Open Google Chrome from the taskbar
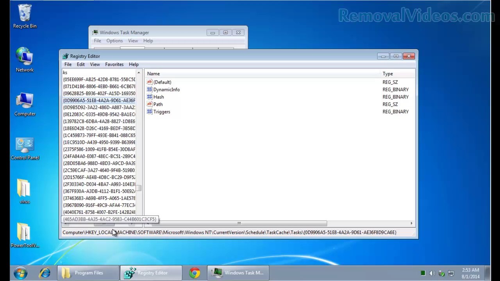This screenshot has height=281, width=500. pyautogui.click(x=195, y=273)
